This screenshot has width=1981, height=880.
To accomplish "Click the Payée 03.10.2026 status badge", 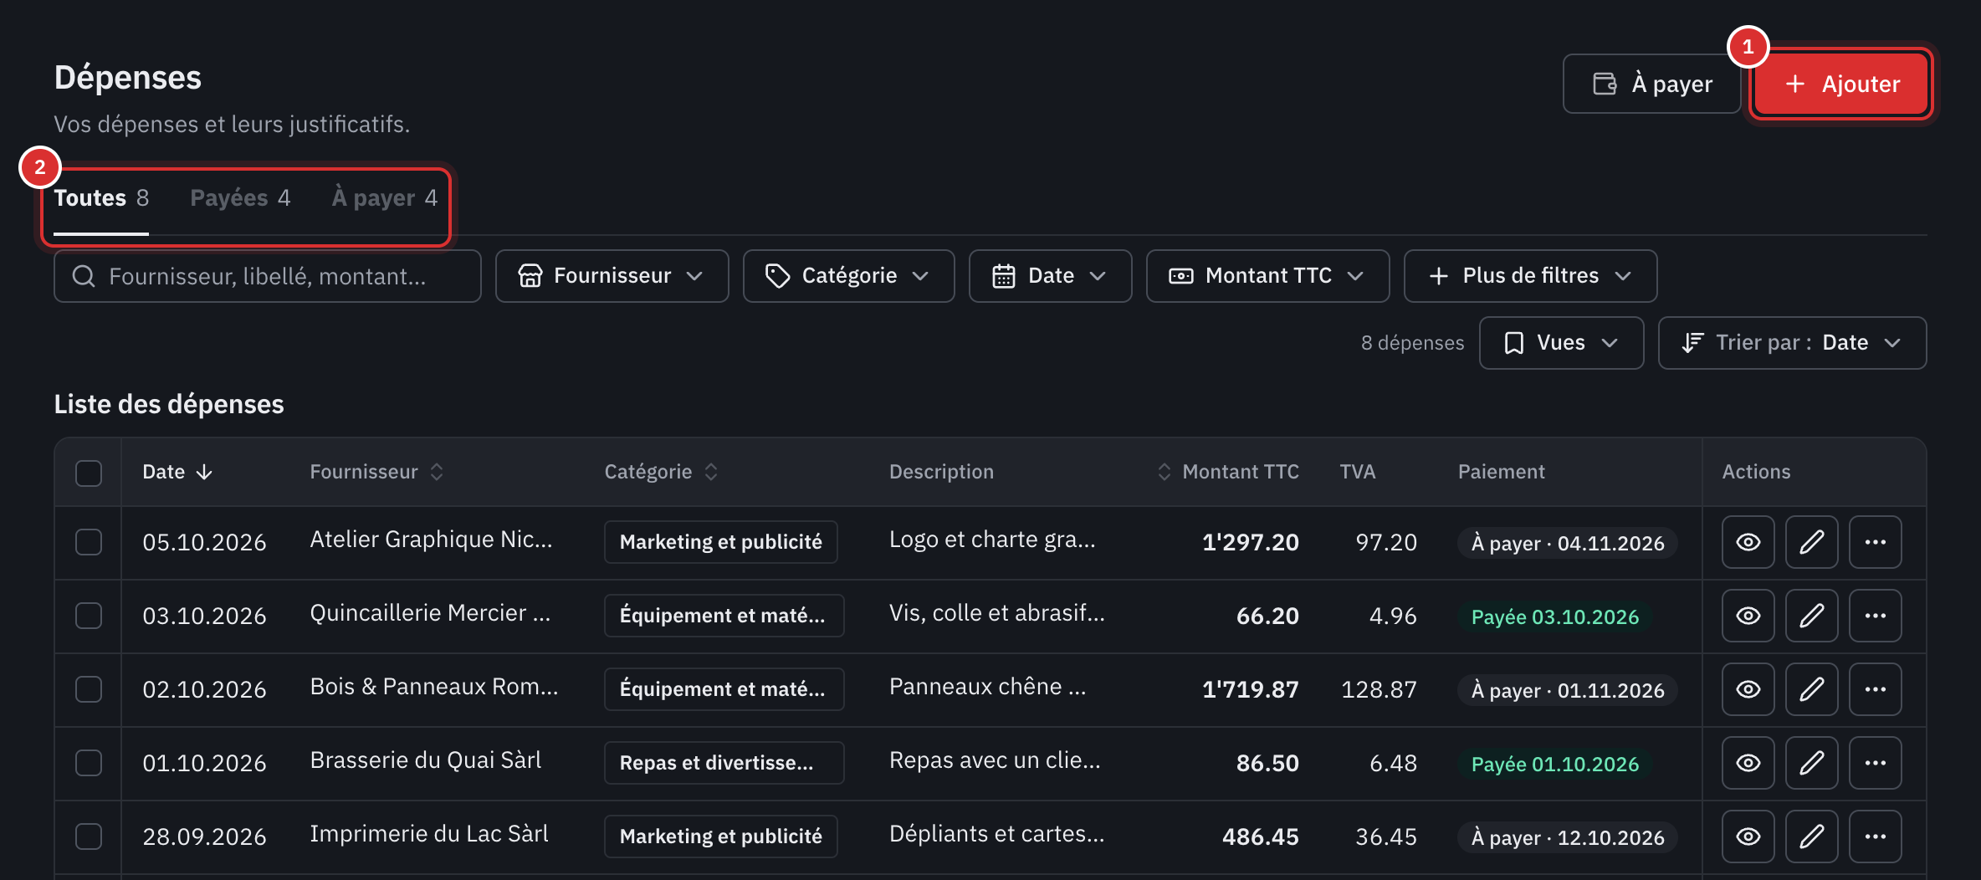I will (x=1554, y=617).
